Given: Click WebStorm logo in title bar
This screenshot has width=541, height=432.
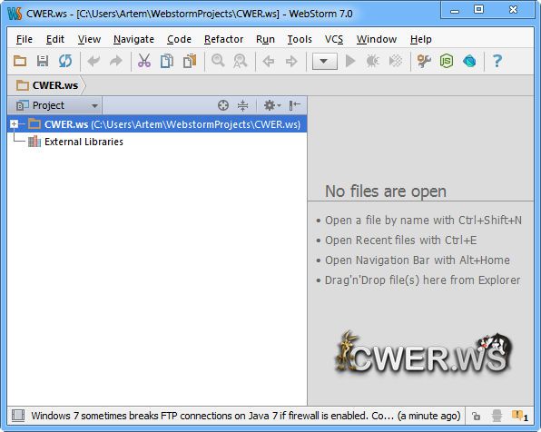Looking at the screenshot, I should click(15, 14).
